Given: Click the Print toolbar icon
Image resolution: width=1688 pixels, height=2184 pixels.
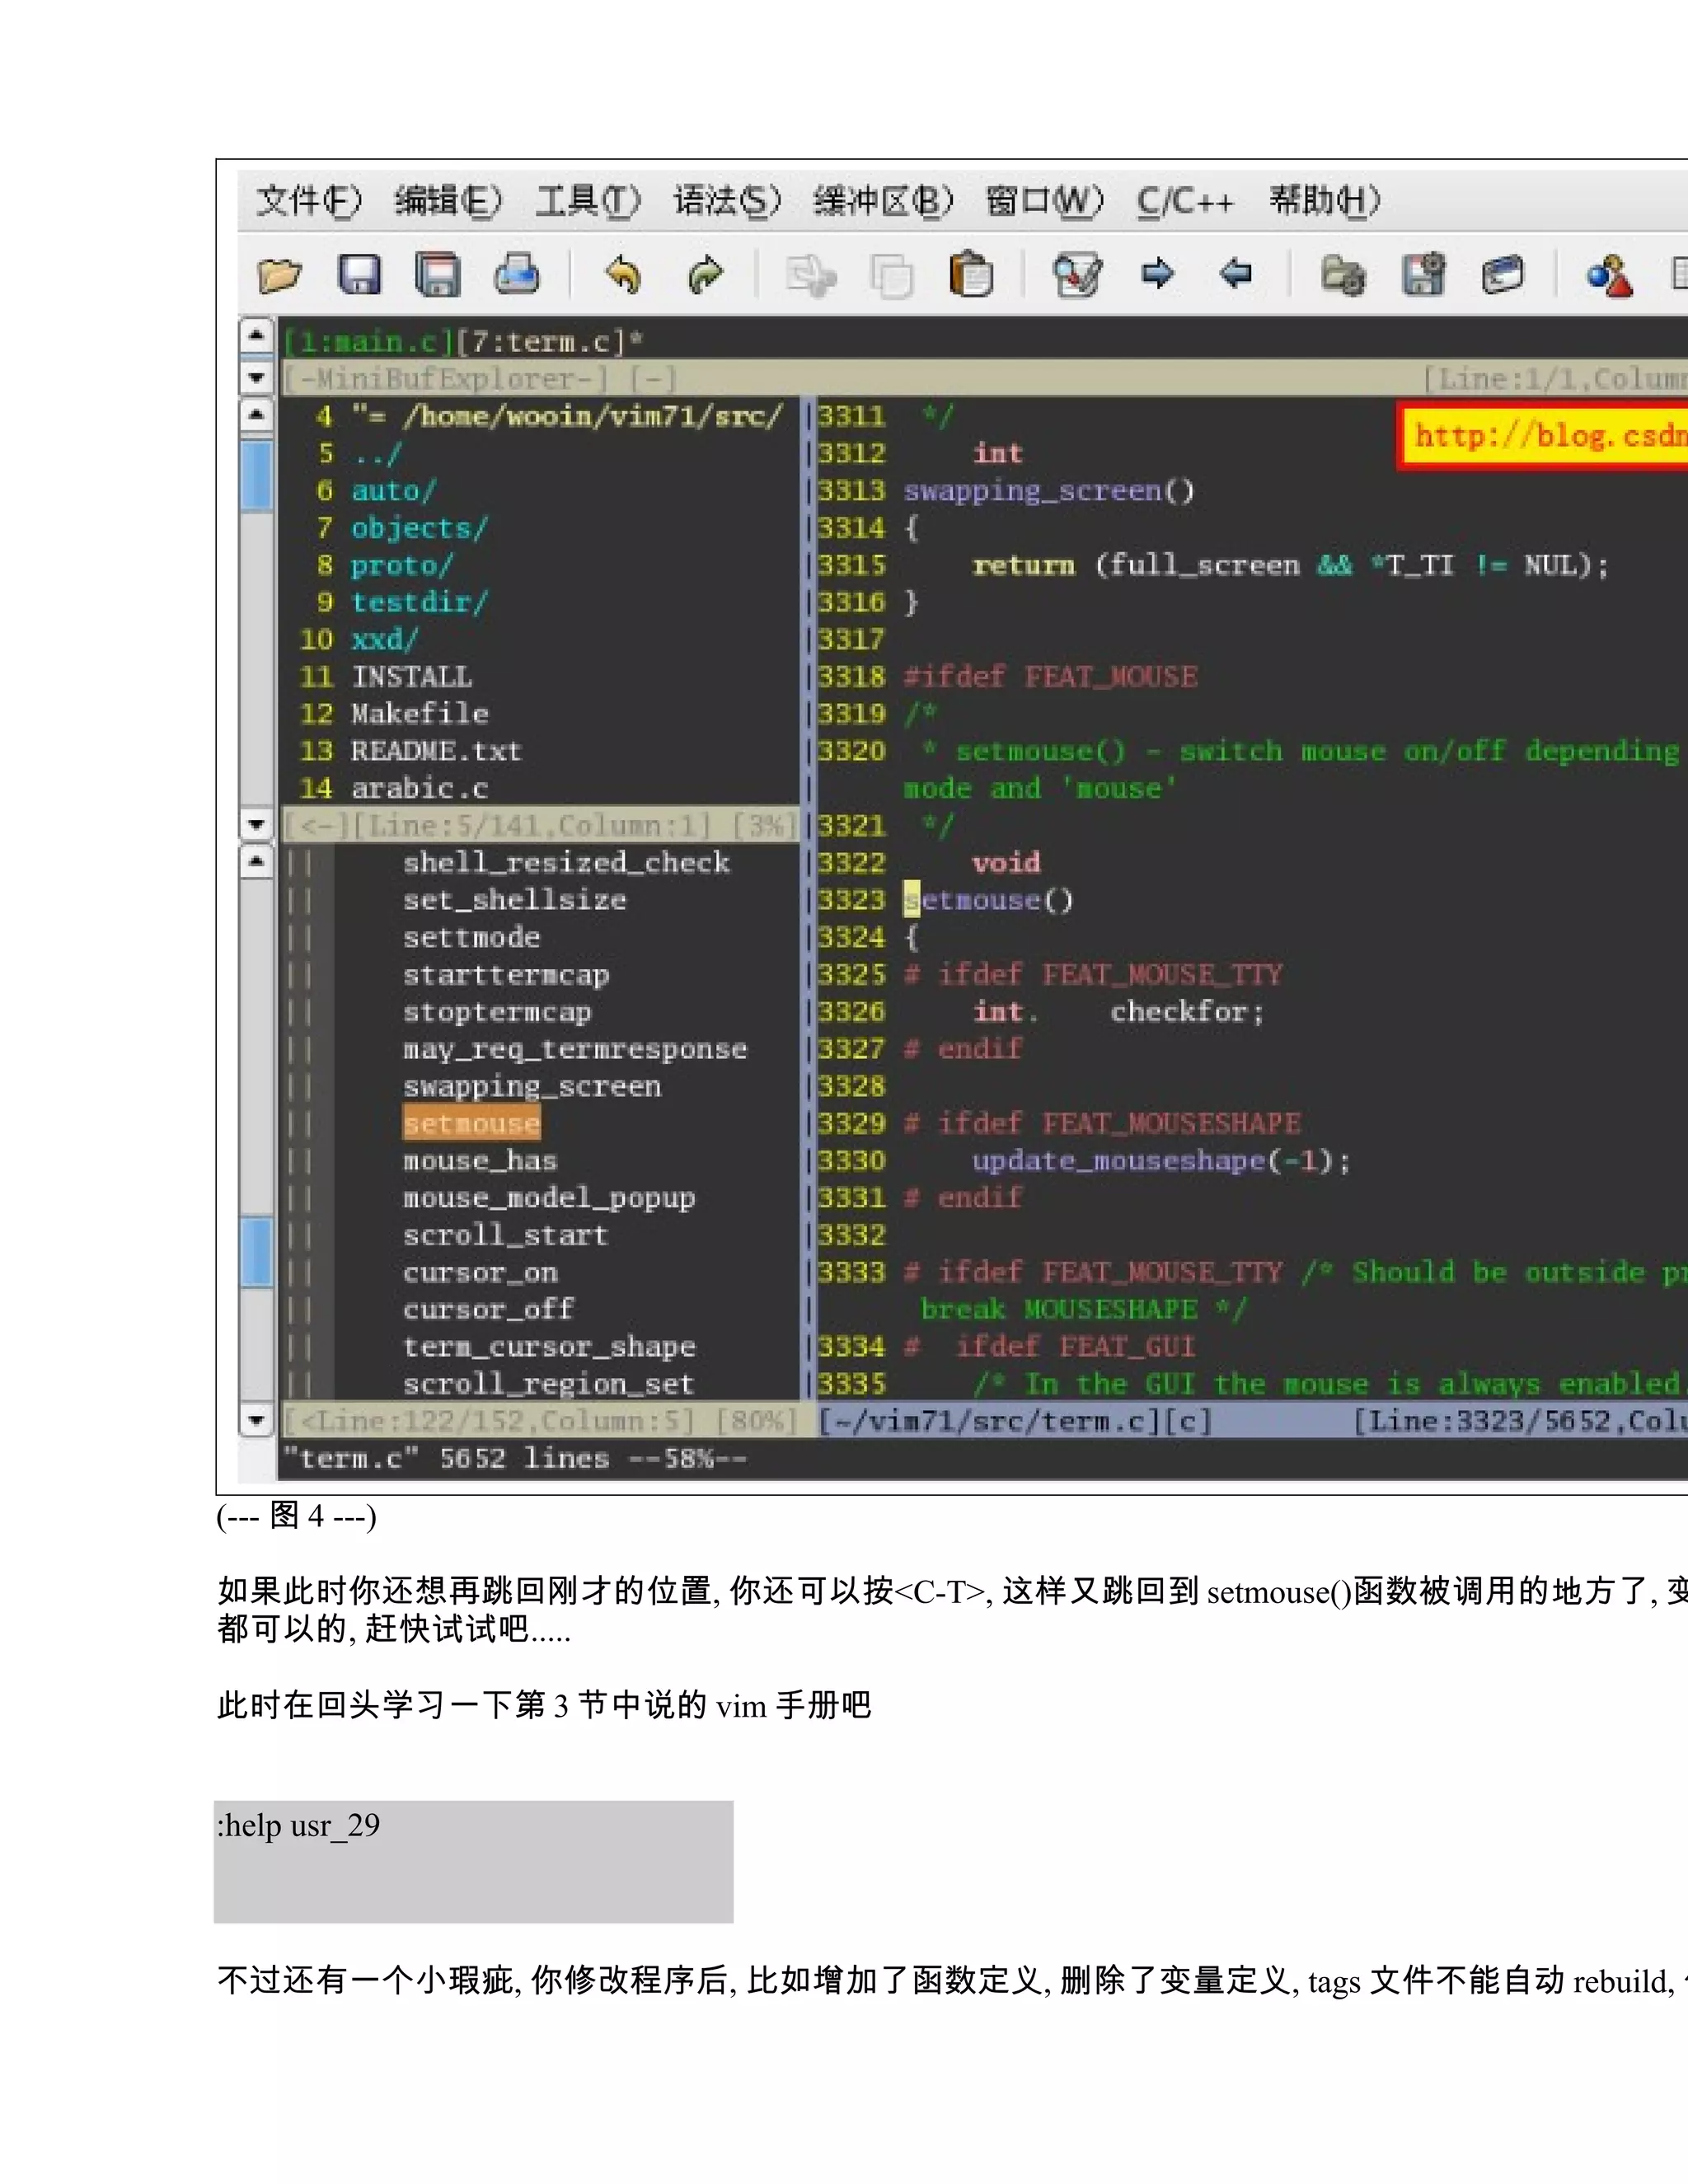Looking at the screenshot, I should [517, 274].
